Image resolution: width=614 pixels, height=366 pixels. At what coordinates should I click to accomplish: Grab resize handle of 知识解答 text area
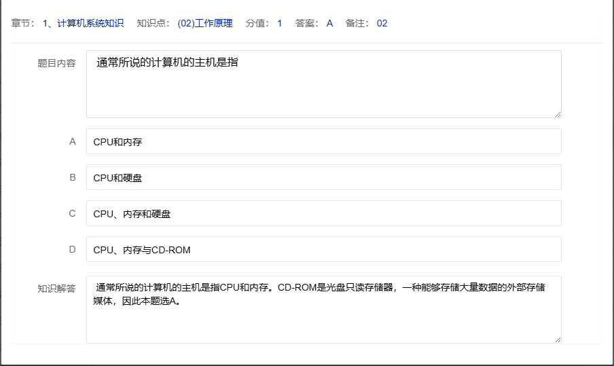tap(558, 340)
